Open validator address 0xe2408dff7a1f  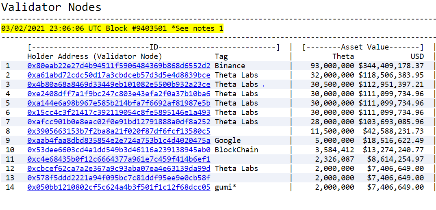[x=119, y=94]
